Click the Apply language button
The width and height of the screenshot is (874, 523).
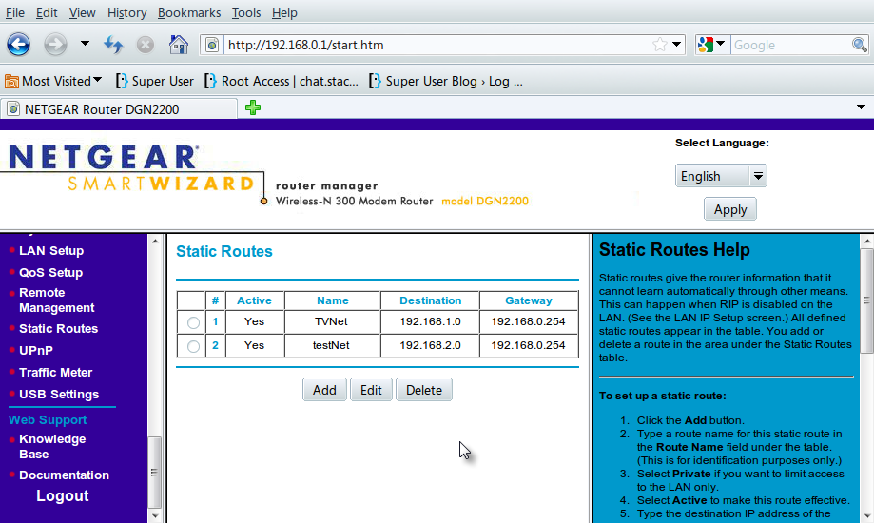[x=730, y=209]
